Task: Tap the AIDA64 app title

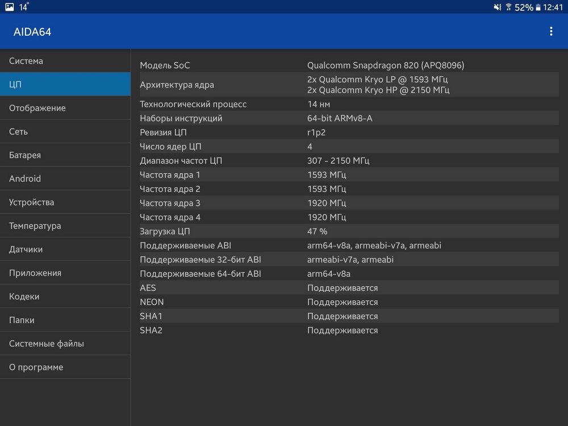Action: (32, 32)
